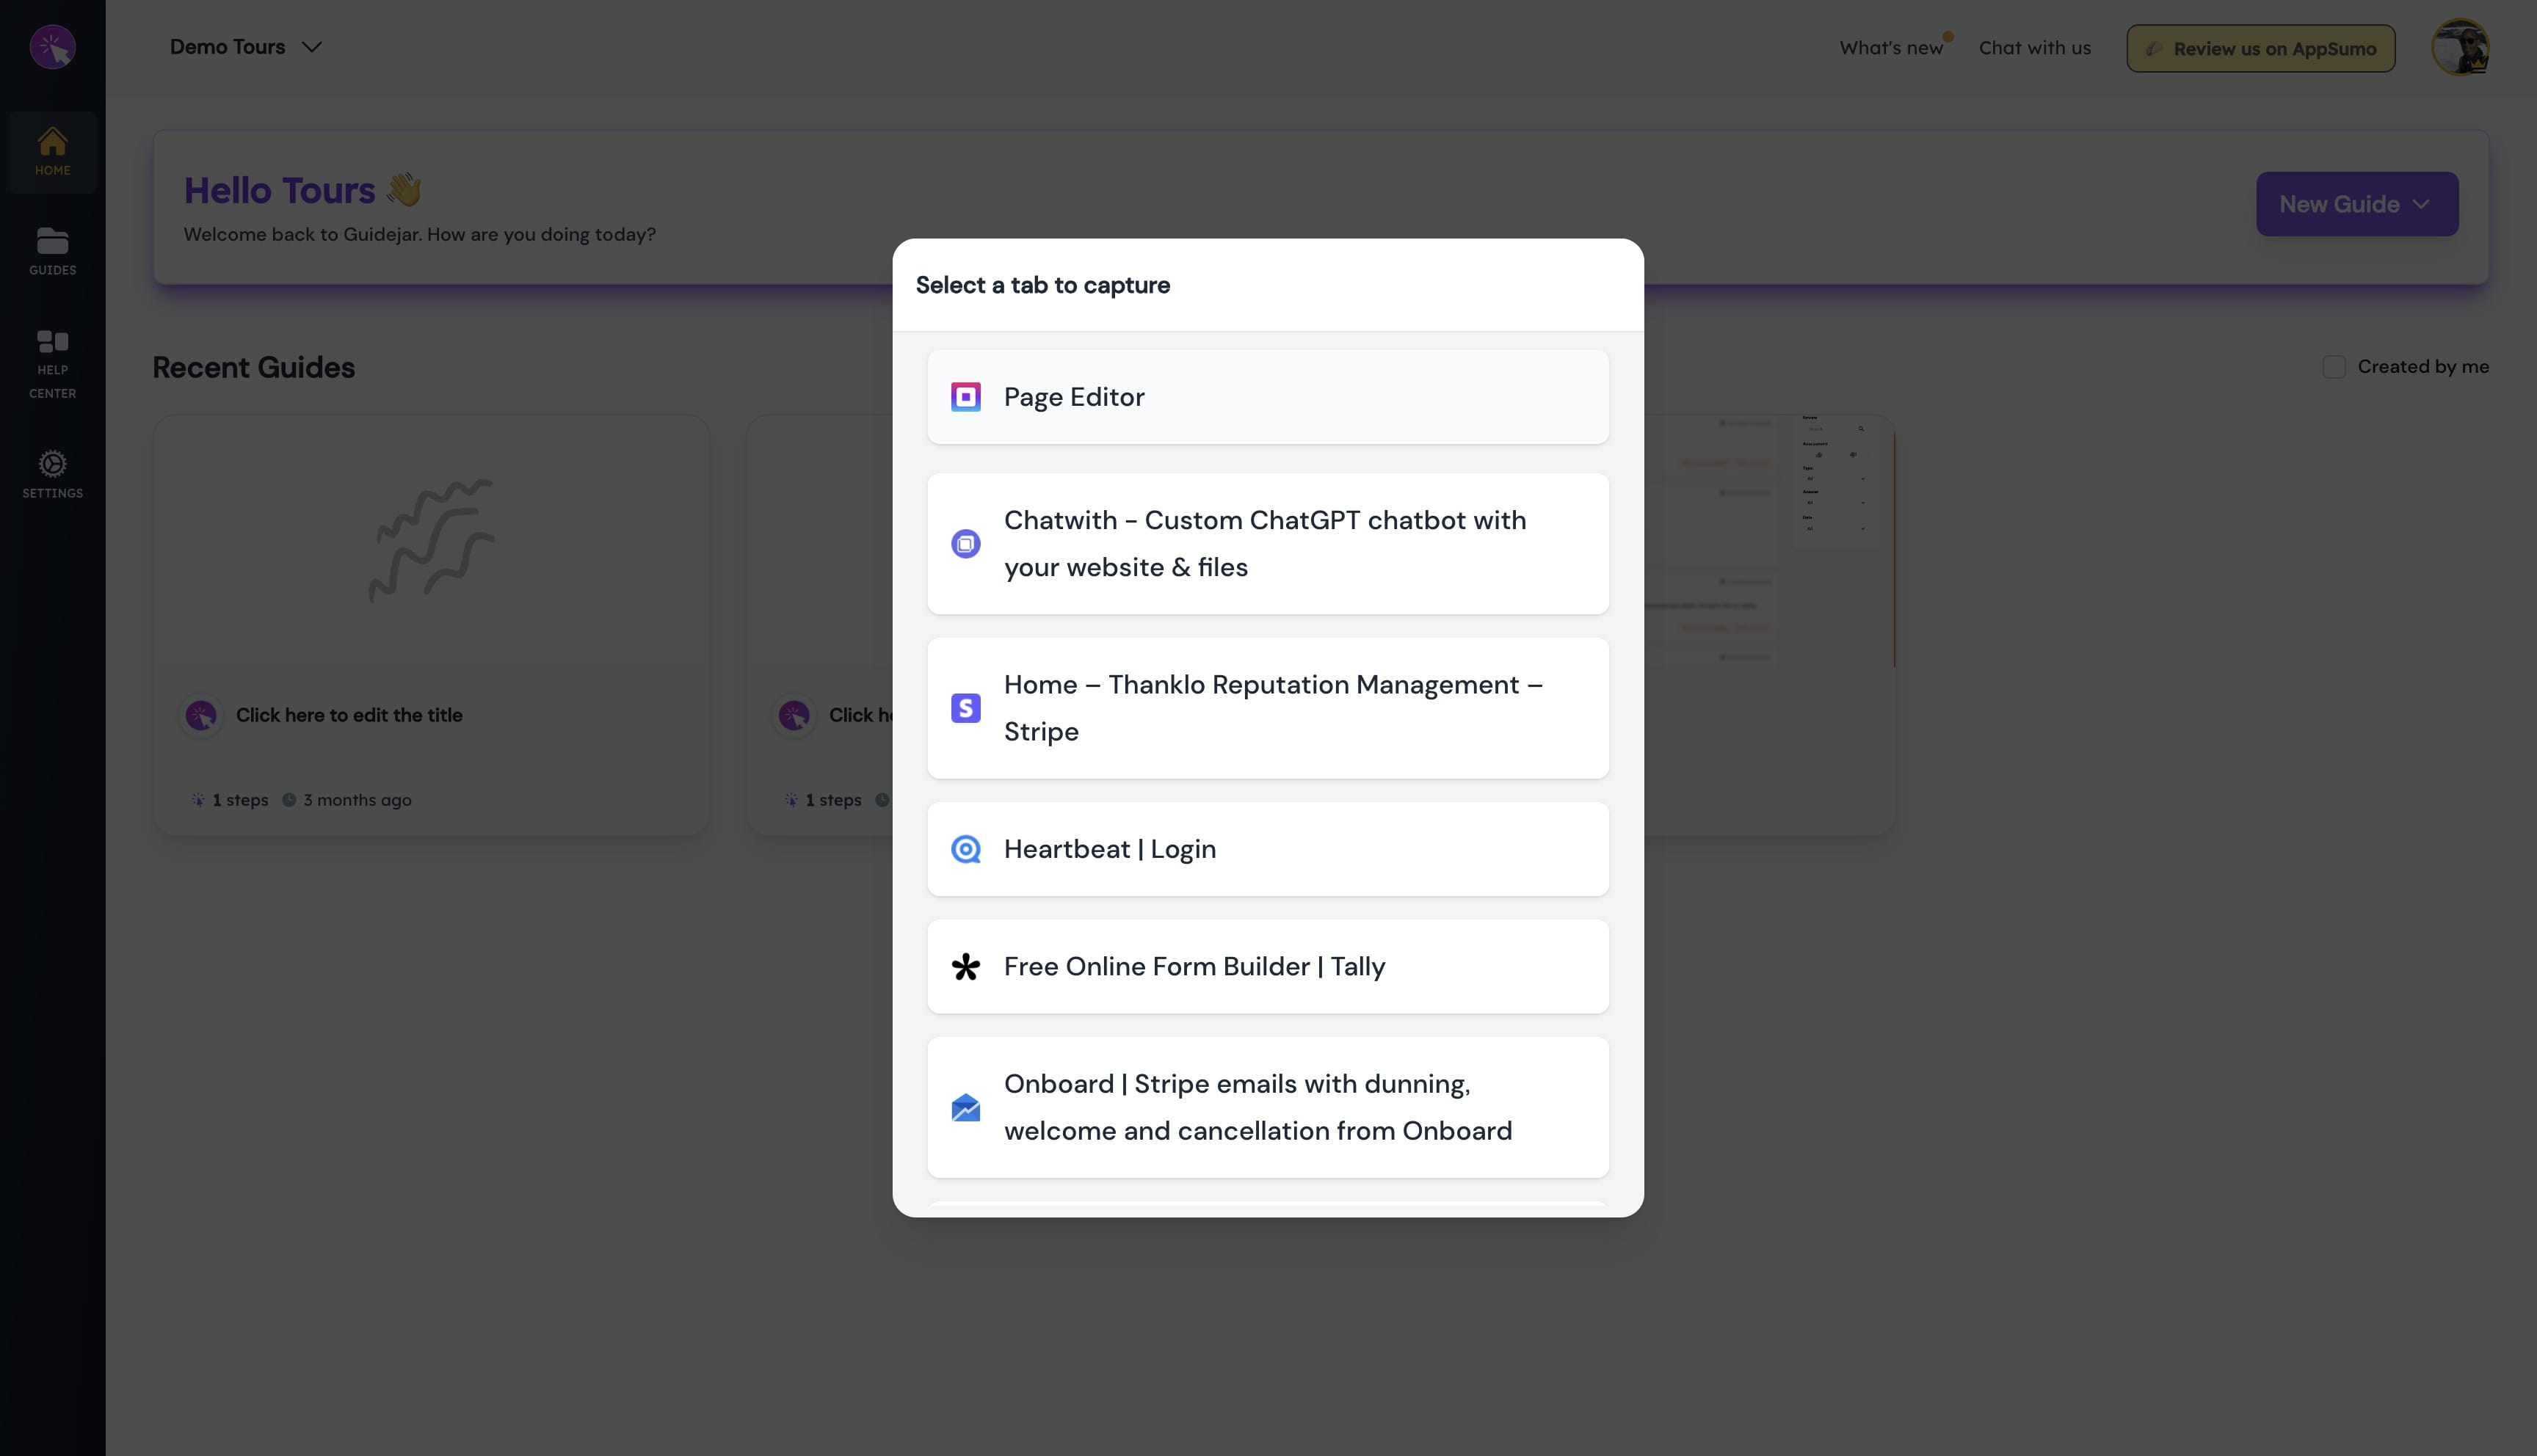Click the Tally asterisk icon

[965, 966]
